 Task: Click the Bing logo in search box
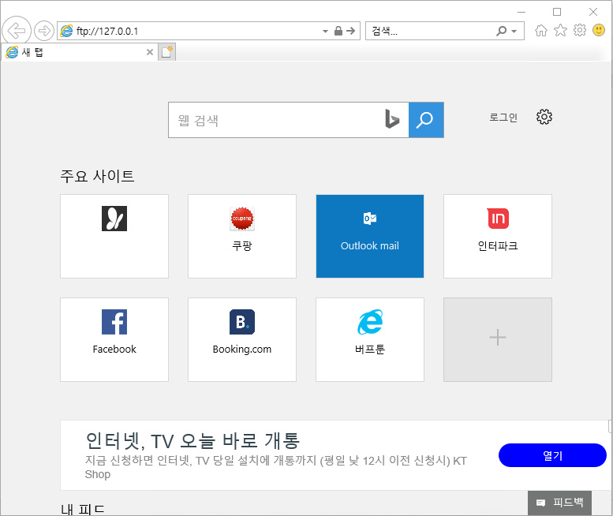coord(392,119)
